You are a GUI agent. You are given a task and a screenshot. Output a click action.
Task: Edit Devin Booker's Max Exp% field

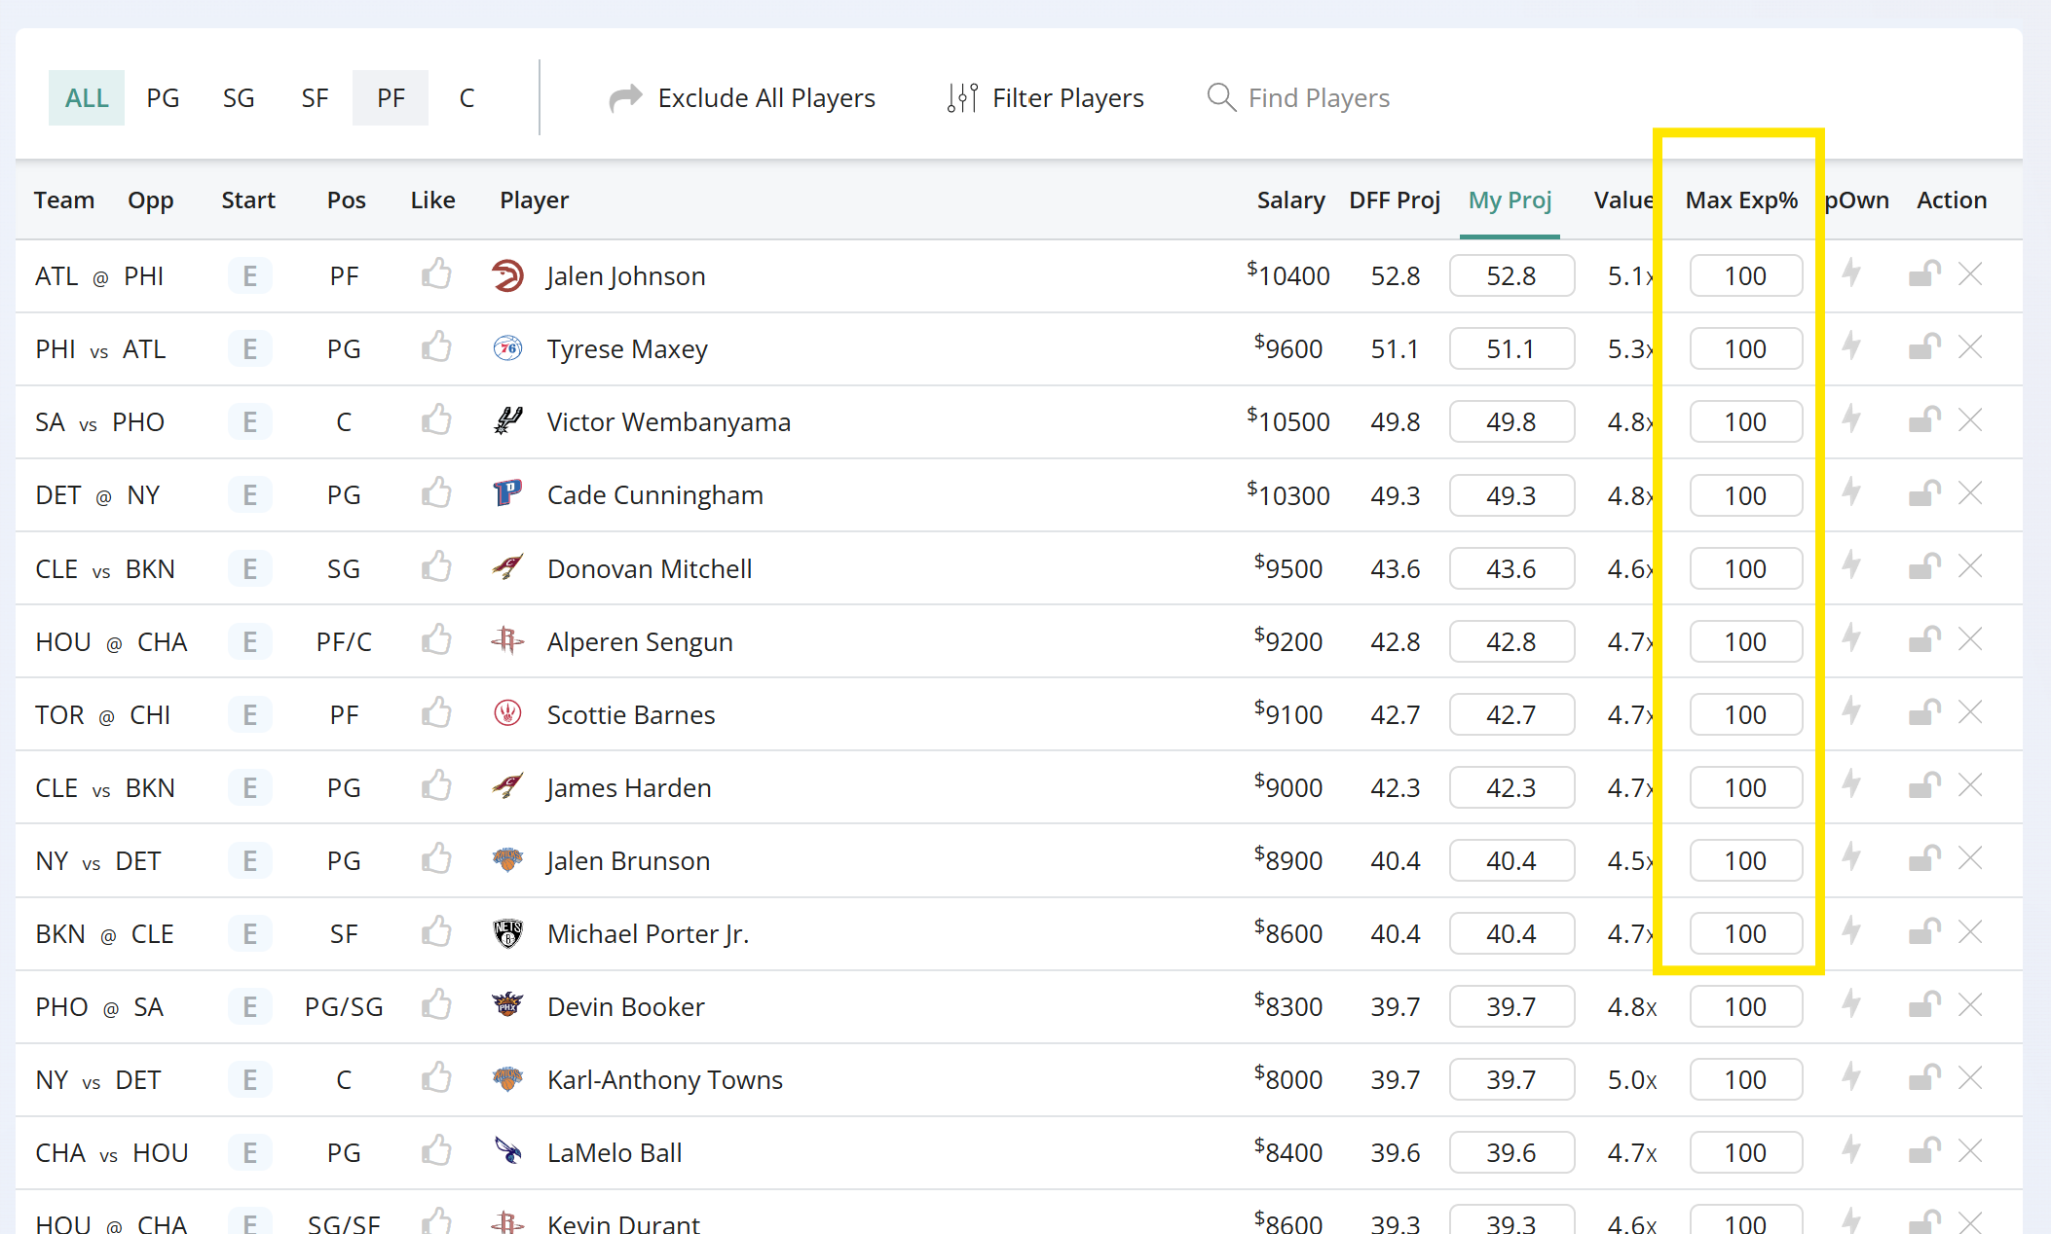point(1744,1006)
